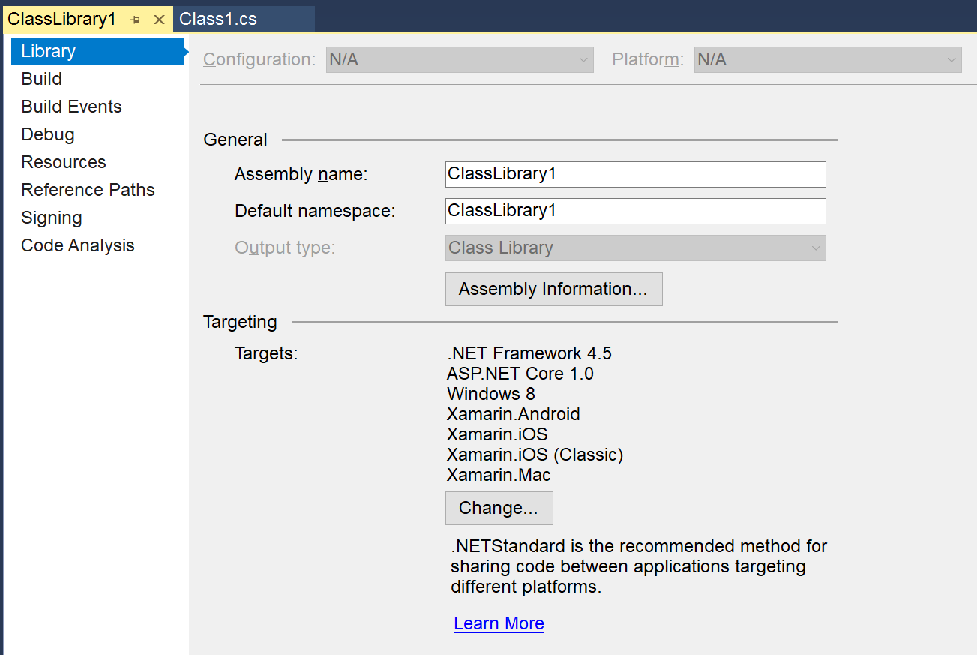Select the Code Analysis page

click(x=78, y=245)
